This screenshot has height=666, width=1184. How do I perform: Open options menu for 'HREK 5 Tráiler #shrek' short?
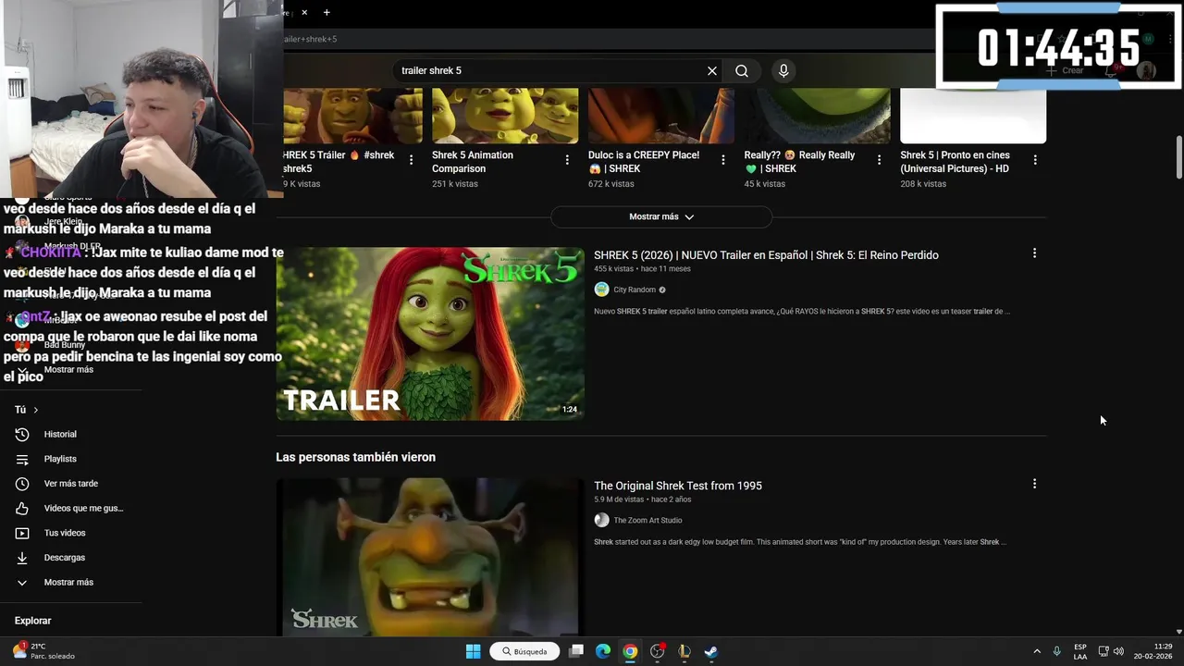412,160
